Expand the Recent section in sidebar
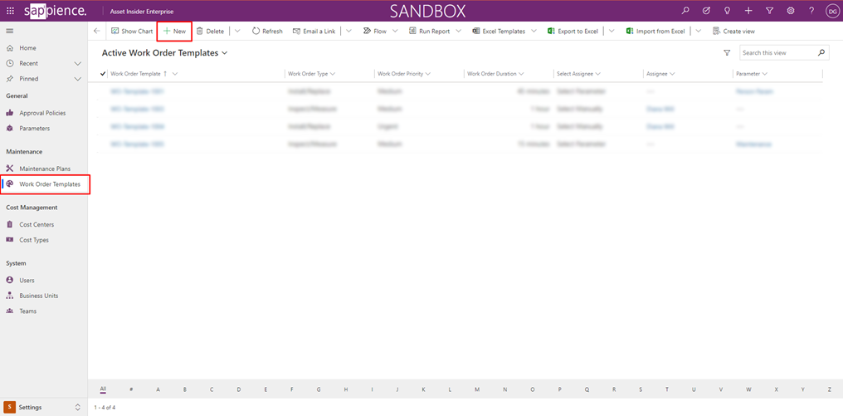Screen dimensions: 843x416 77,63
